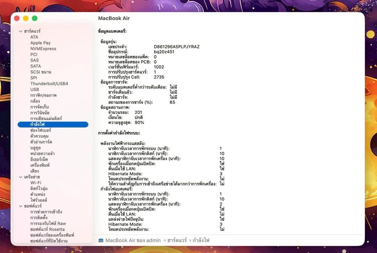Click the serial number D861296A5PLPJYRAZ
Image resolution: width=377 pixels, height=253 pixels.
tap(177, 47)
